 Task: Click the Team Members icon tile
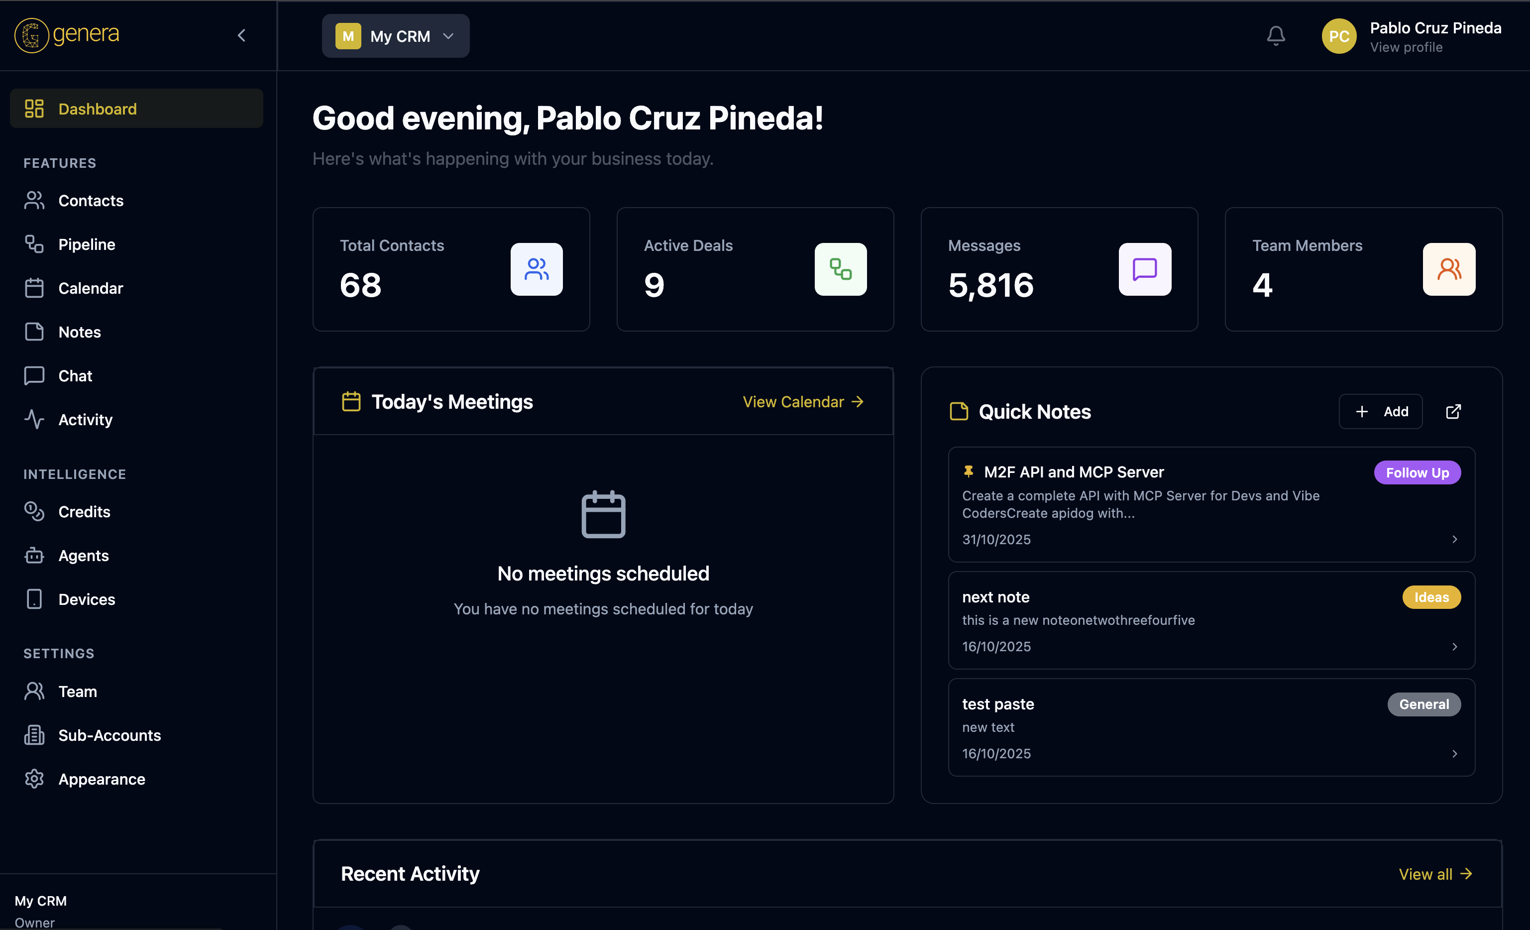(x=1449, y=269)
